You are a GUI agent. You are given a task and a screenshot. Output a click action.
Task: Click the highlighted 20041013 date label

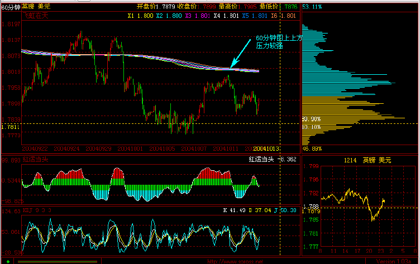(266, 148)
